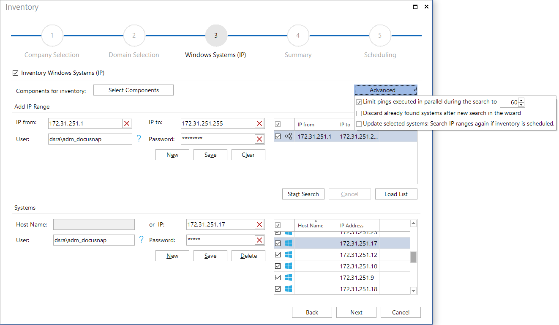Select 172.31.251.9 address cell

pos(358,278)
